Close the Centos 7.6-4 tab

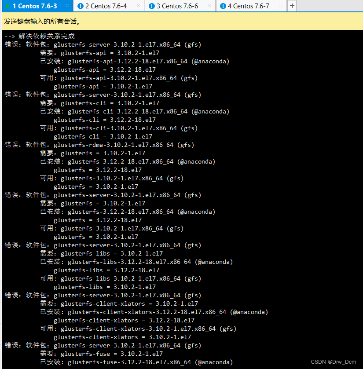pyautogui.click(x=139, y=6)
